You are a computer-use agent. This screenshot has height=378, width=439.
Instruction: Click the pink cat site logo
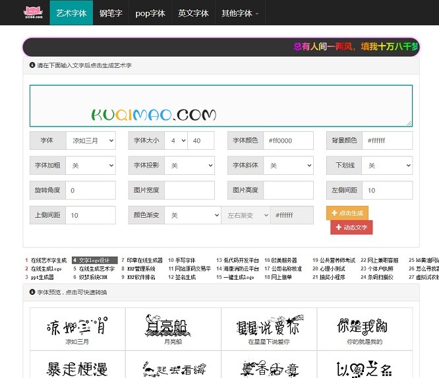click(34, 13)
